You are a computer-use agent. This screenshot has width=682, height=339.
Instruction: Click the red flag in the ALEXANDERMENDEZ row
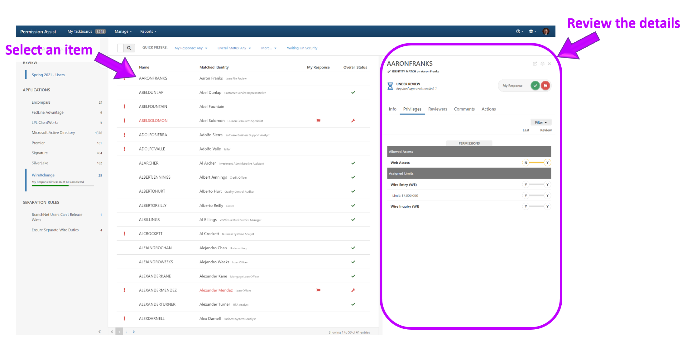(318, 290)
